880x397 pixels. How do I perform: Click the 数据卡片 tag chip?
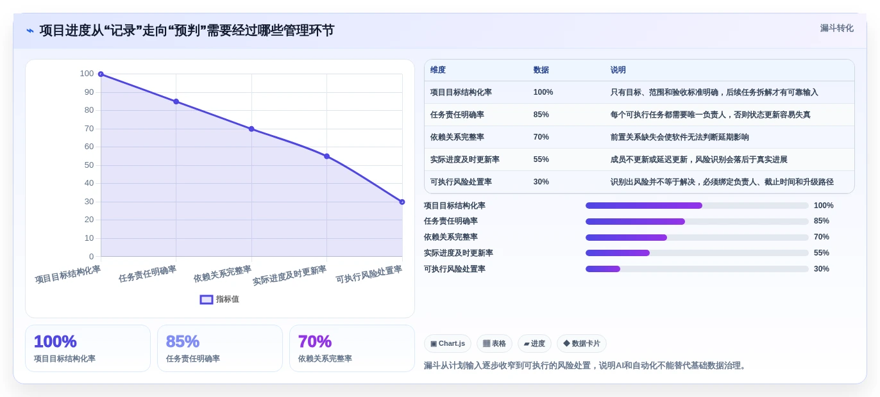pyautogui.click(x=582, y=343)
